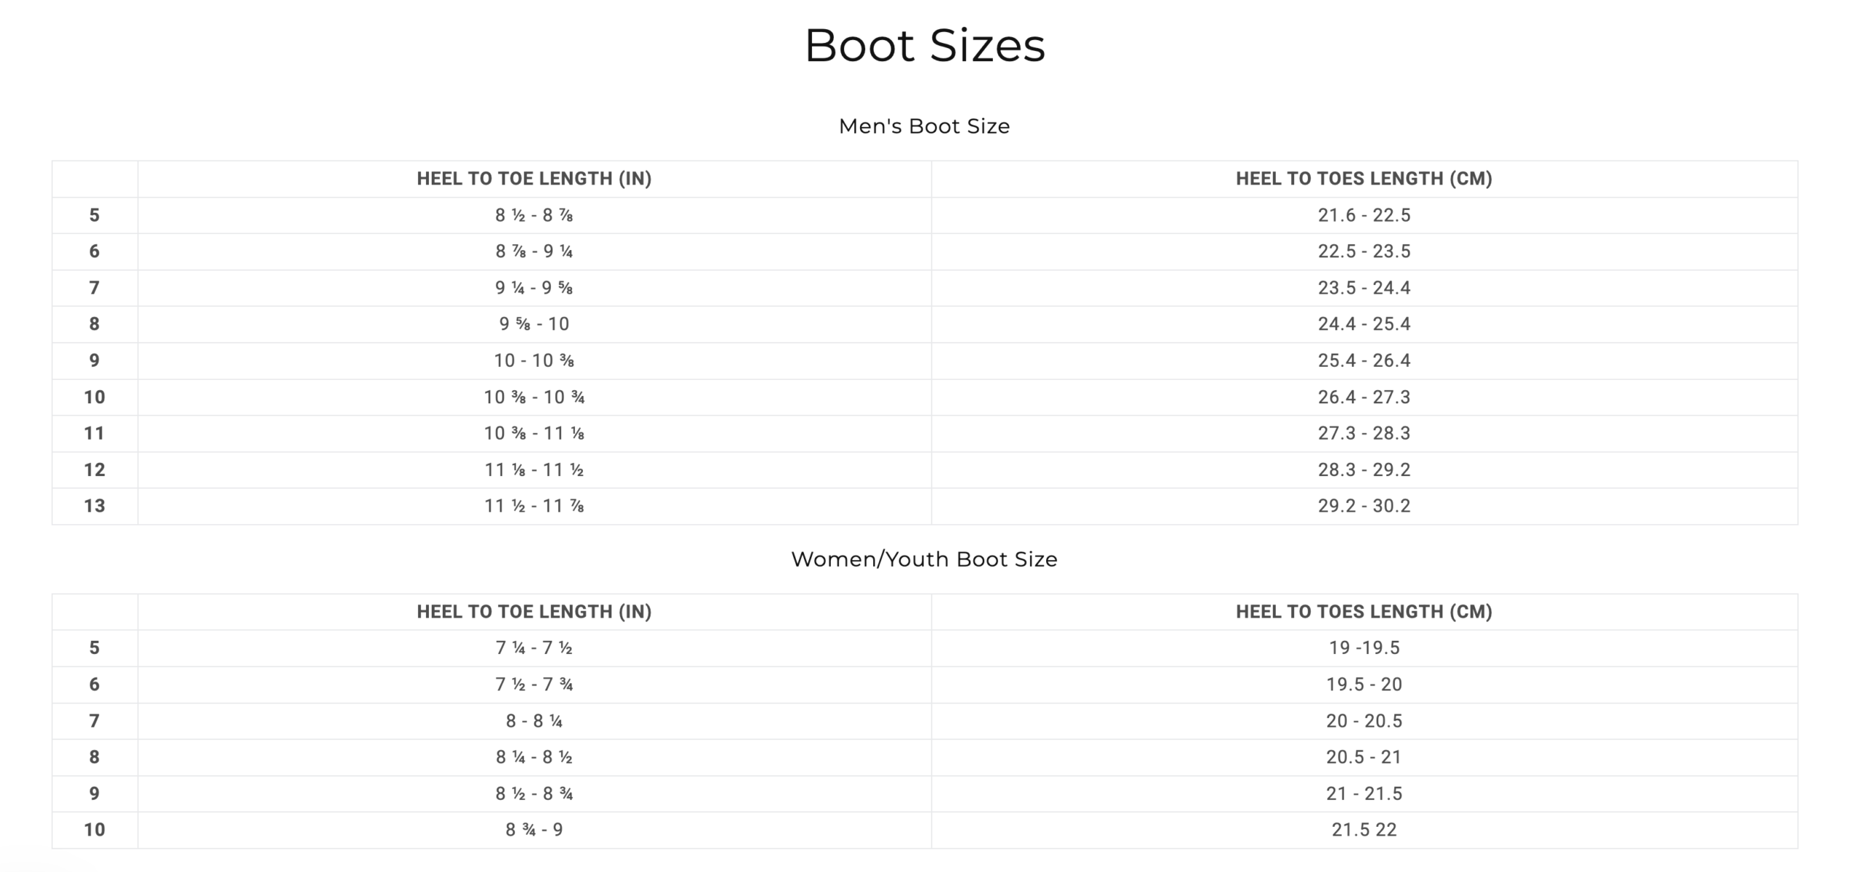Click the "11 ⅛ - 11 ½" inches cell

tap(534, 470)
